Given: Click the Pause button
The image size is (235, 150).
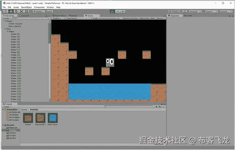Looking at the screenshot, I should coord(117,11).
